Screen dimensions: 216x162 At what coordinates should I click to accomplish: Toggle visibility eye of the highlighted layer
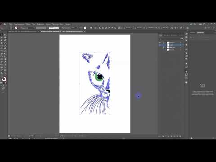[160, 45]
